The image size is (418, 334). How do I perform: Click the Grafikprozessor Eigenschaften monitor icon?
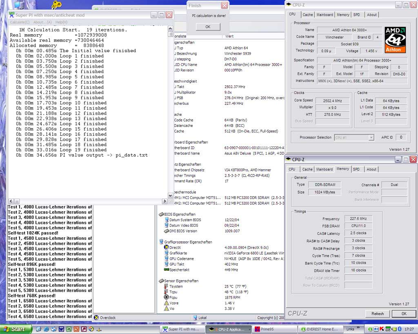161,242
